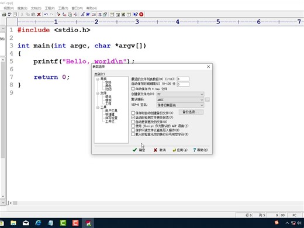304x228 pixels.
Task: Click the recent files list count field
Action: [x=183, y=79]
